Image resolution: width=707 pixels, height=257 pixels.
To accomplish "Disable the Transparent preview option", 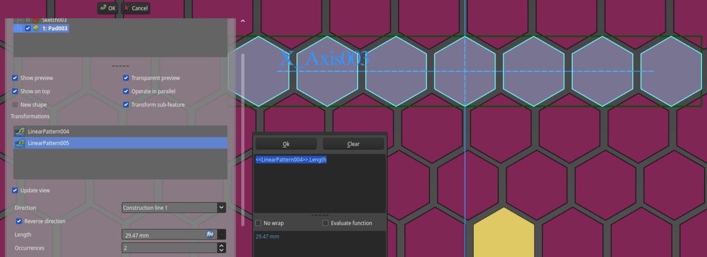I will [x=126, y=78].
